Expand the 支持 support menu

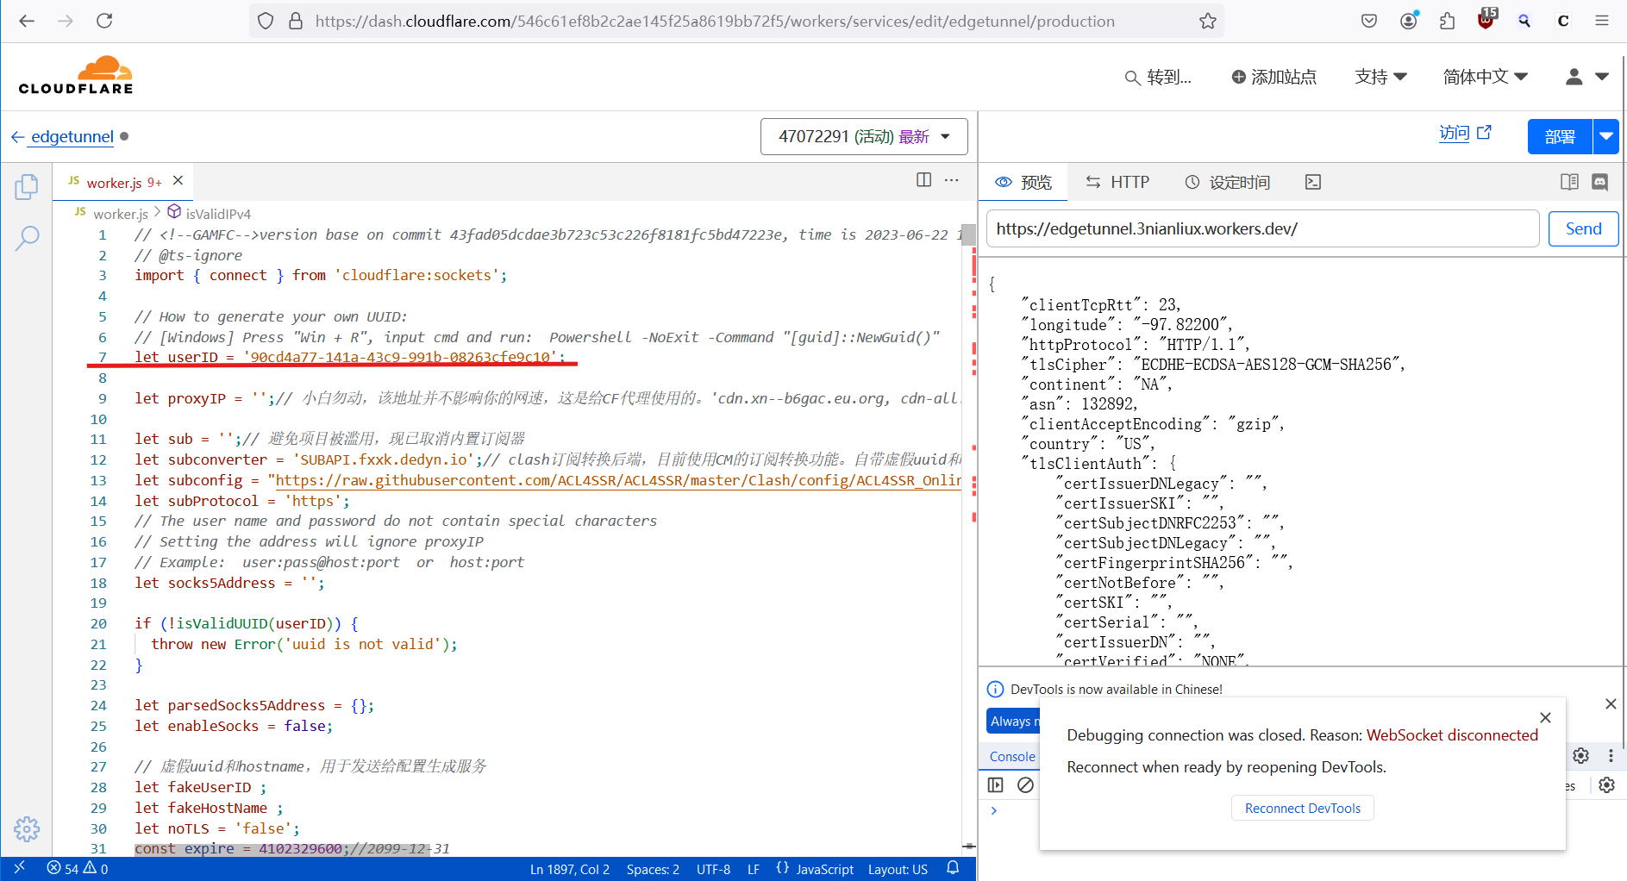(x=1380, y=77)
